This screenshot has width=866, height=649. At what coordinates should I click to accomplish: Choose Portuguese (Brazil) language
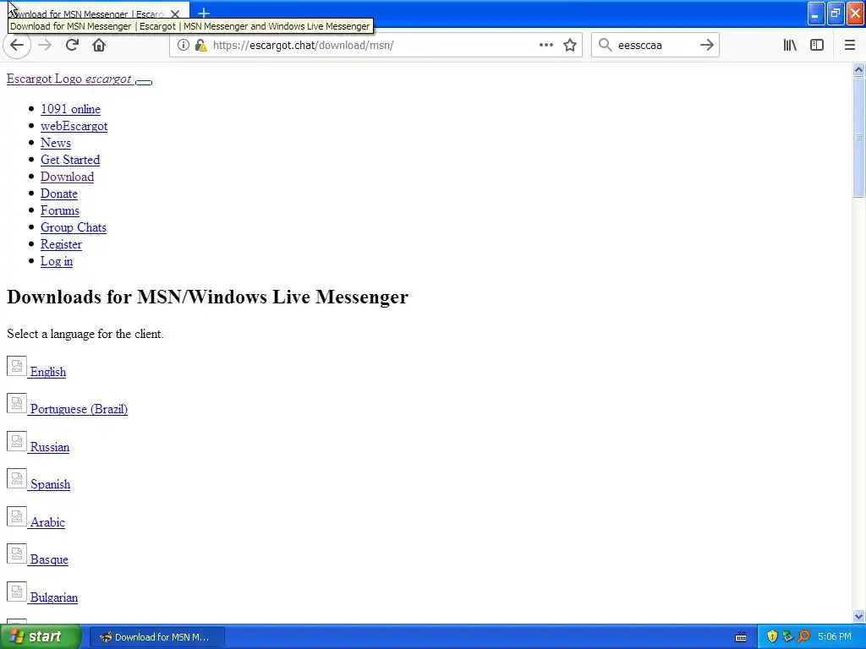pyautogui.click(x=79, y=410)
